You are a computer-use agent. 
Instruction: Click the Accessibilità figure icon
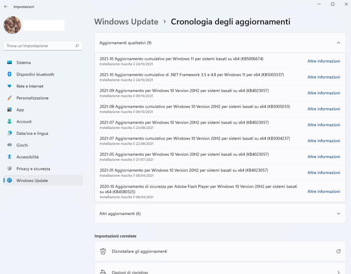click(x=9, y=157)
